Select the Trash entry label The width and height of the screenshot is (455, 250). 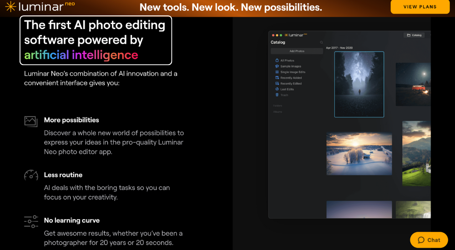pos(284,95)
